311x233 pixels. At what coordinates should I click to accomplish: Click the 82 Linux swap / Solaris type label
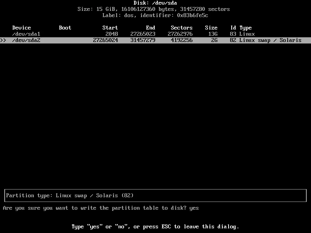coord(266,40)
